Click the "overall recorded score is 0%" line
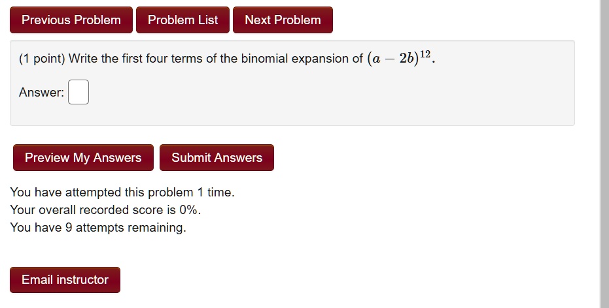609x308 pixels. (x=106, y=209)
